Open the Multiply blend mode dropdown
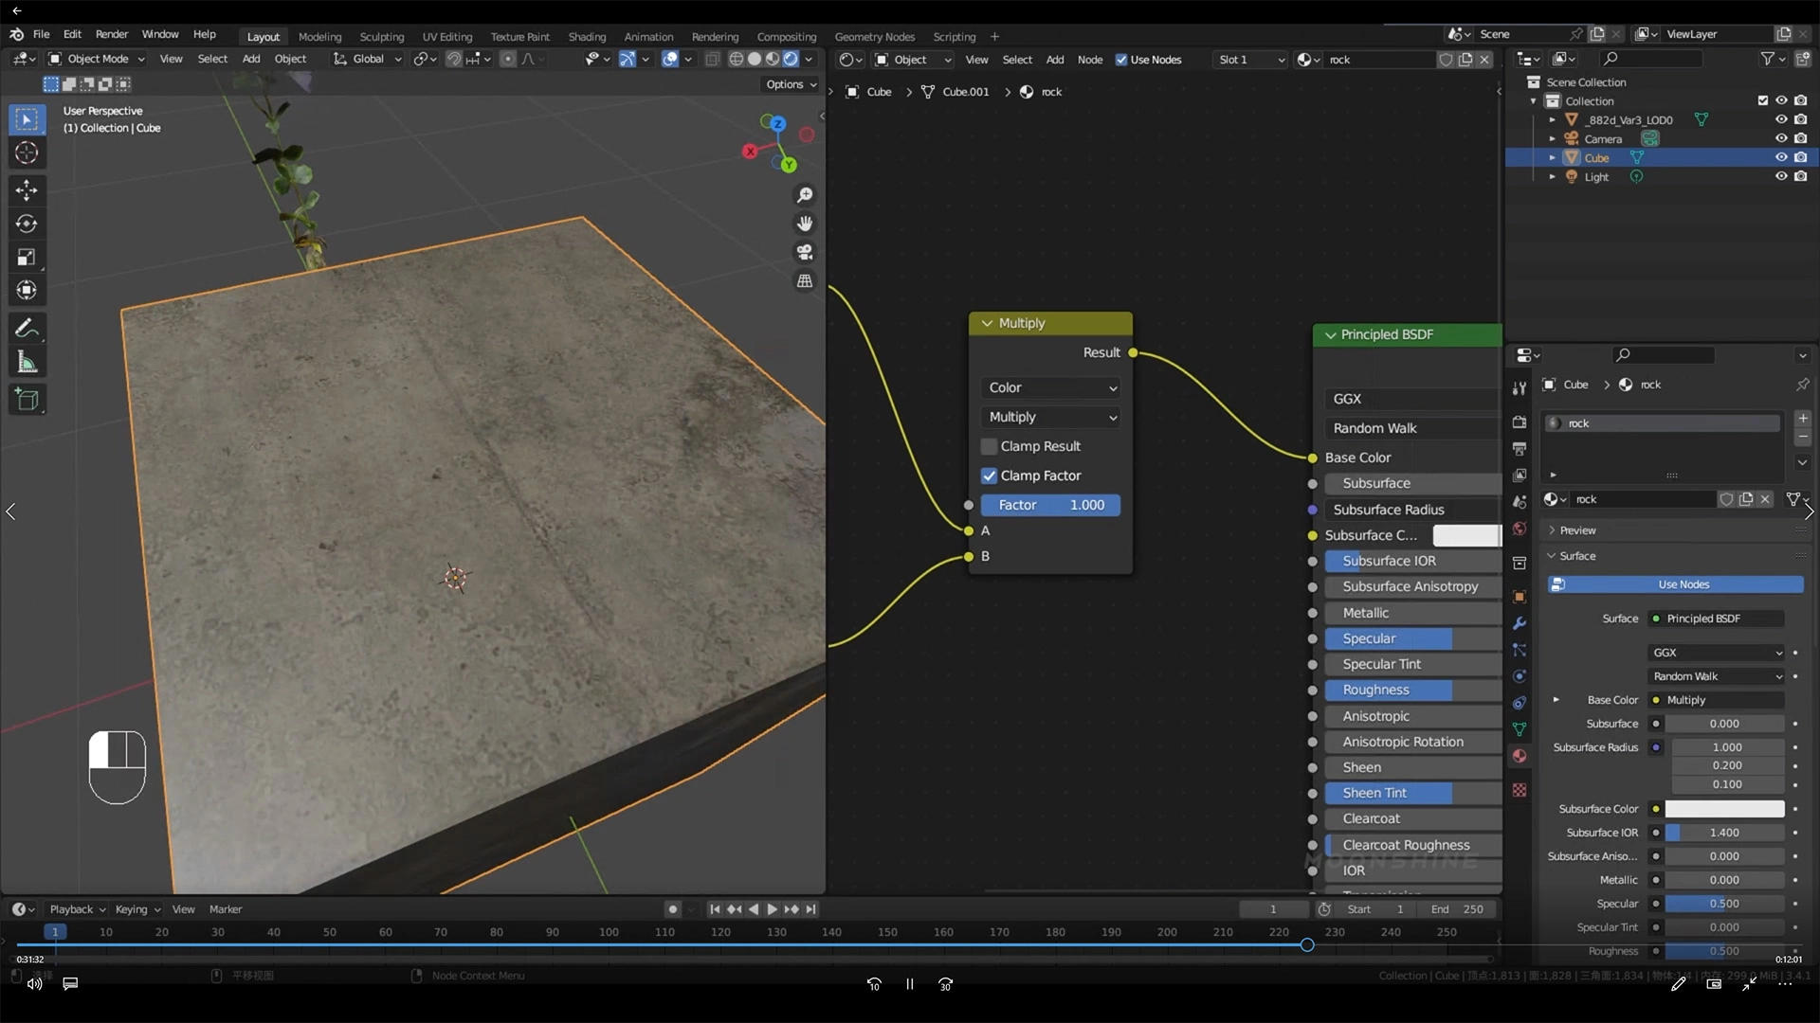Image resolution: width=1820 pixels, height=1023 pixels. [1051, 417]
